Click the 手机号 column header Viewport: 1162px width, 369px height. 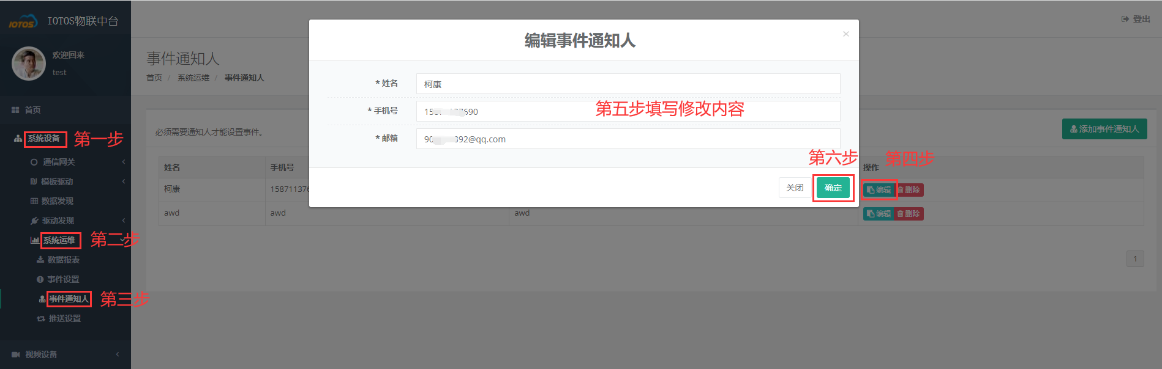282,167
